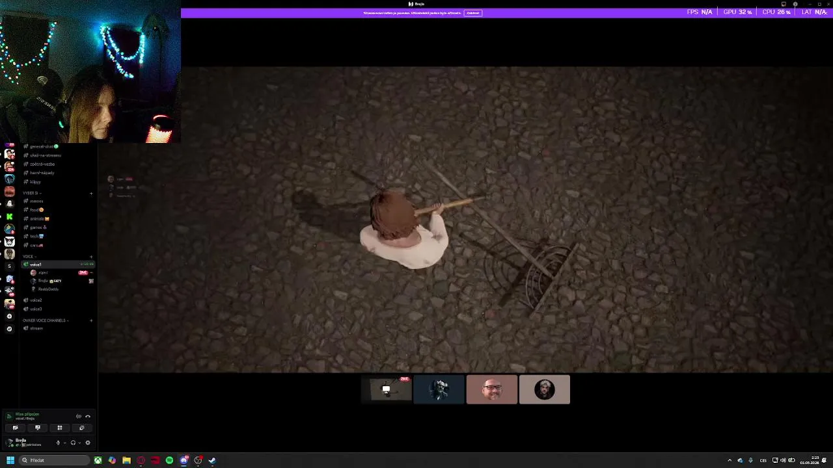Turn on camera in voice panel
Viewport: 833px width, 468px height.
(15, 428)
